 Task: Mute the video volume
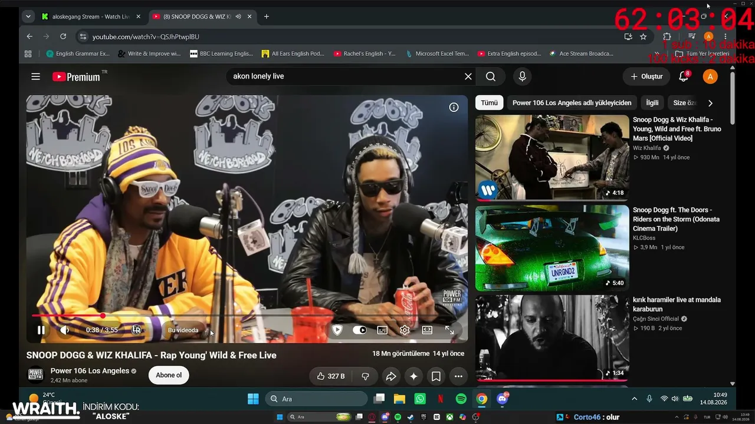point(65,330)
